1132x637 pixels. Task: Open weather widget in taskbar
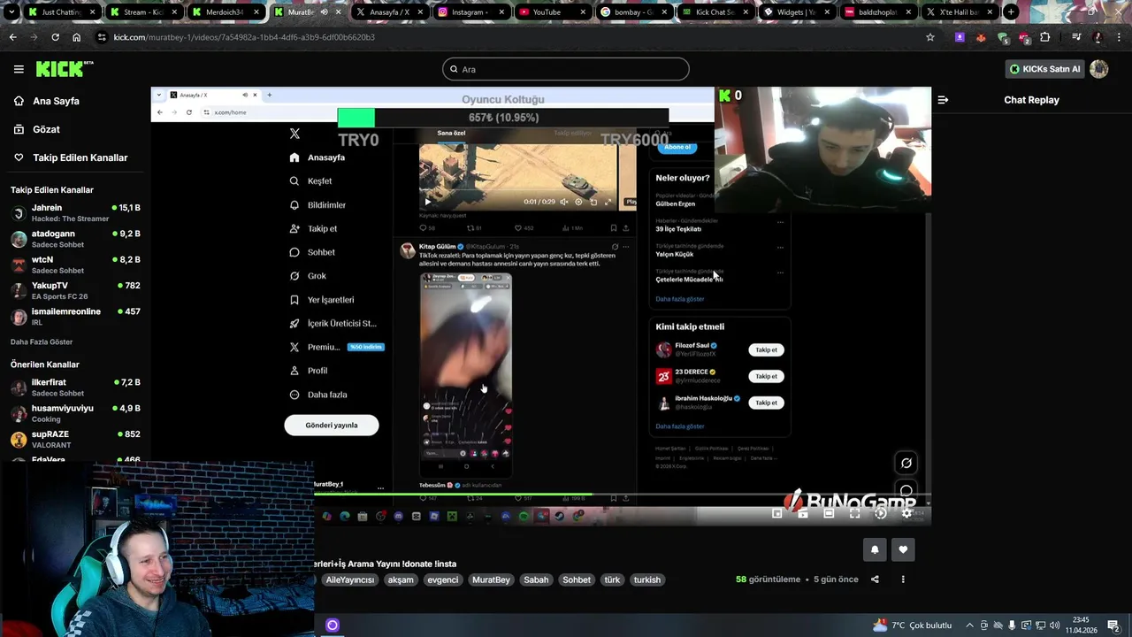[911, 625]
